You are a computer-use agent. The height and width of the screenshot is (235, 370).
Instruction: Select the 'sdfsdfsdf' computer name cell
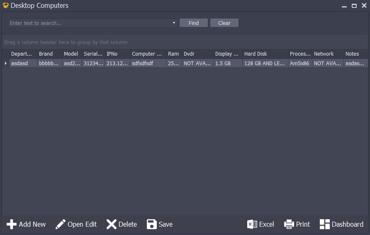click(148, 63)
